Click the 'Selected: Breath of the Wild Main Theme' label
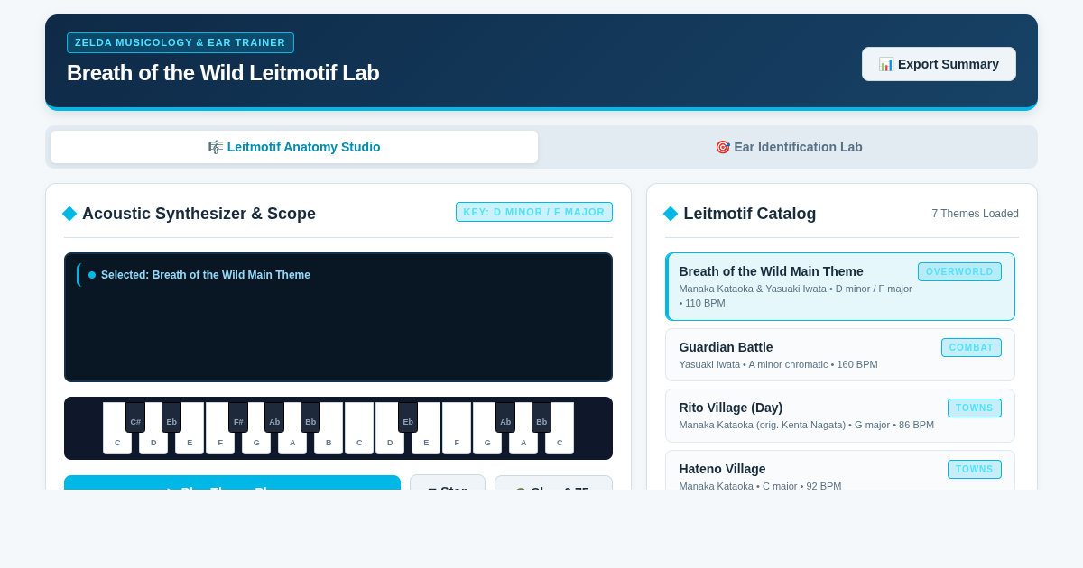1083x568 pixels. [206, 275]
